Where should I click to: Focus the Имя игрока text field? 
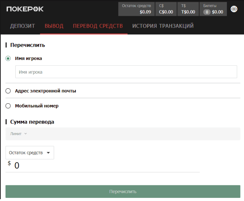(126, 72)
